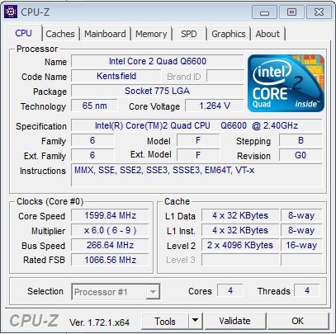
Task: Go to the Memory tab
Action: click(151, 34)
